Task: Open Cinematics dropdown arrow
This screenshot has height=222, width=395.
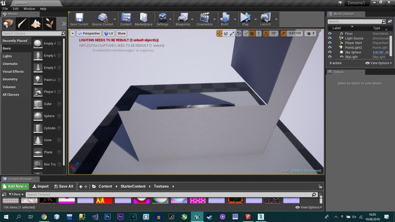Action: click(215, 19)
